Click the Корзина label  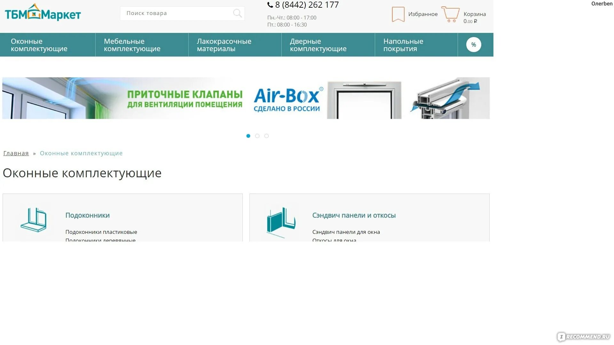tap(475, 14)
